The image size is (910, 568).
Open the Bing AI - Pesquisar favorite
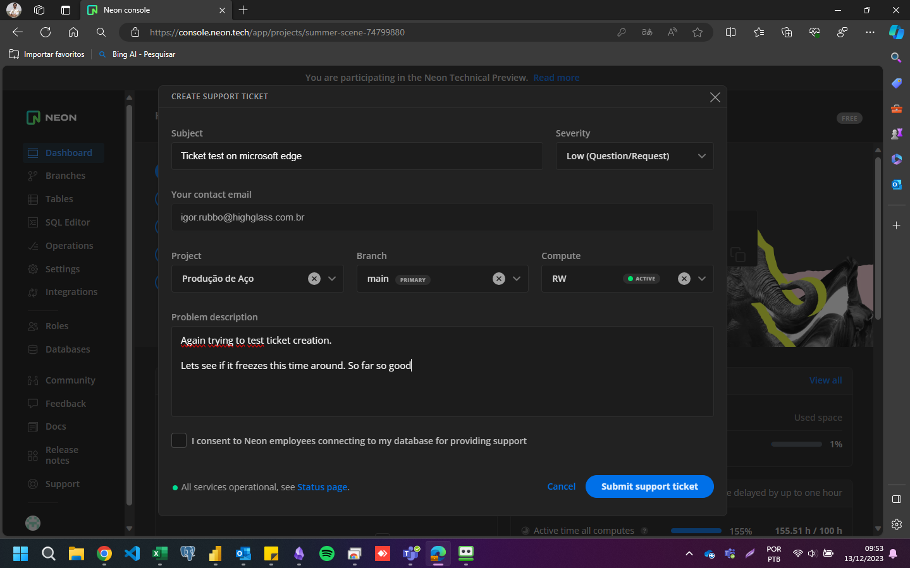click(x=137, y=54)
